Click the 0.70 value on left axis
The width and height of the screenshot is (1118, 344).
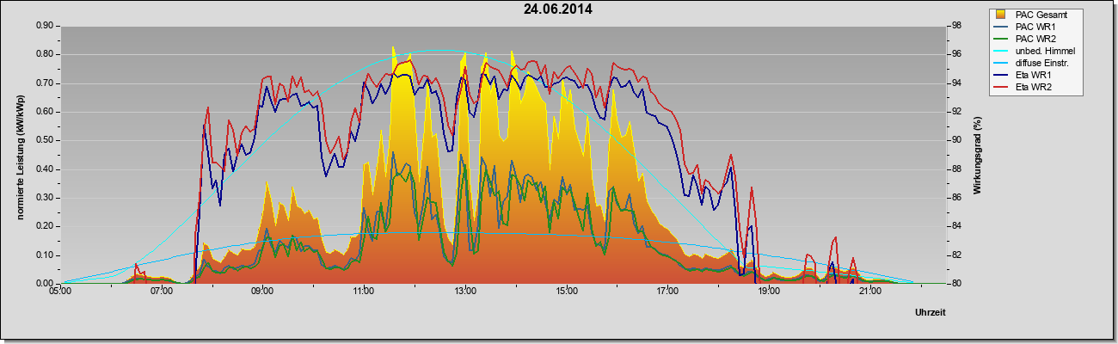46,83
